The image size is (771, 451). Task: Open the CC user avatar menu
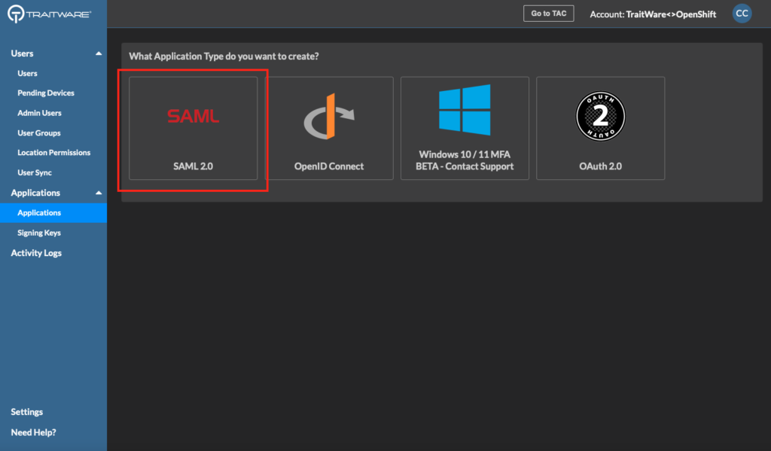coord(742,14)
